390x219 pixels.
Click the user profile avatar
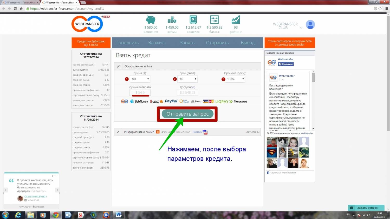coord(310,25)
